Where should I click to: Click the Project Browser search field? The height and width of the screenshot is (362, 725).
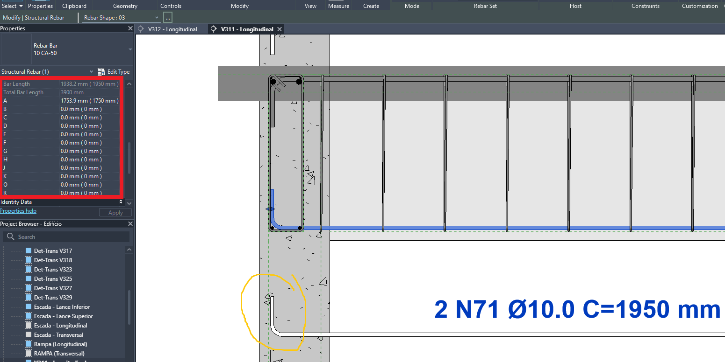pos(66,237)
